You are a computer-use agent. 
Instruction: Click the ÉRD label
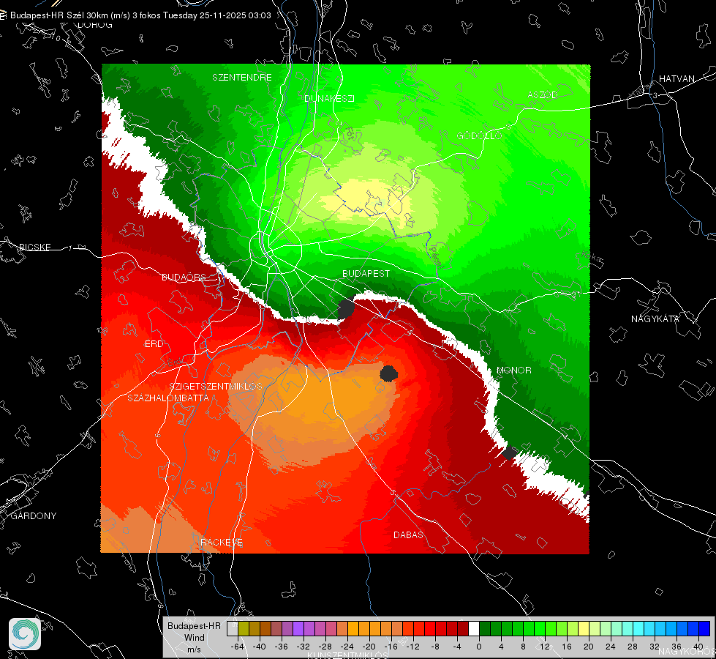154,344
